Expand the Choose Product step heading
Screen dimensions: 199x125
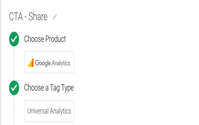click(x=45, y=39)
